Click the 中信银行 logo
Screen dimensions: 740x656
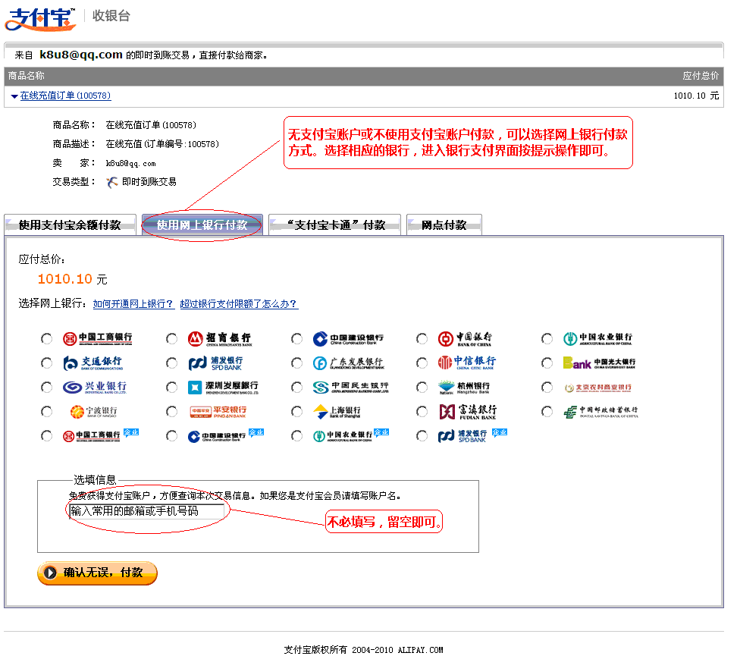[x=467, y=363]
